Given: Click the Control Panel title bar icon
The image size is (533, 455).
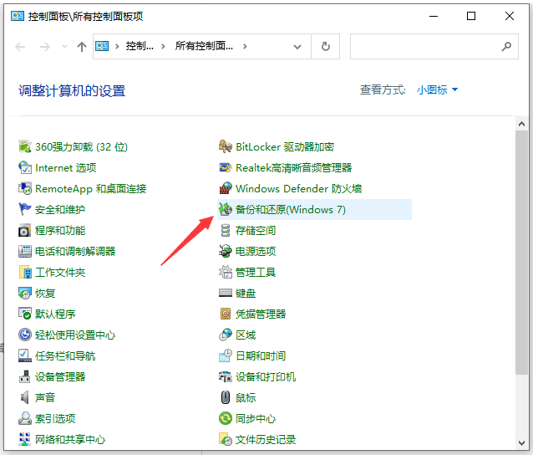Looking at the screenshot, I should [18, 16].
